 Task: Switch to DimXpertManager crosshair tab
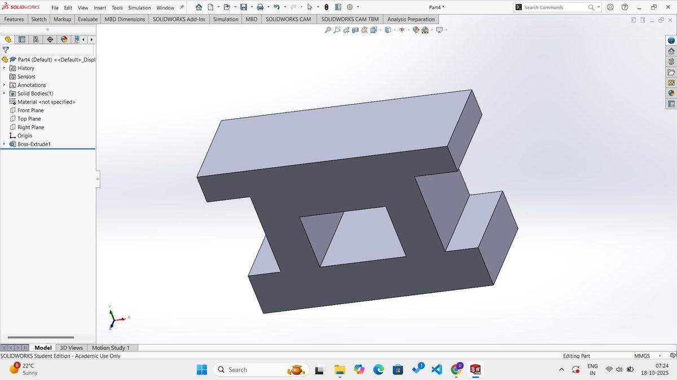click(50, 39)
